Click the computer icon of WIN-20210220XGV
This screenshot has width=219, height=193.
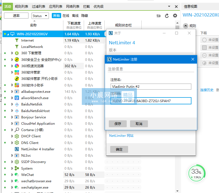click(x=12, y=34)
